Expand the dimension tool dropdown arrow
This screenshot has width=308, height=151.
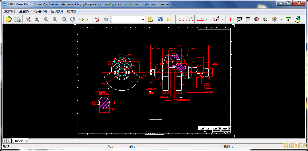point(207,19)
